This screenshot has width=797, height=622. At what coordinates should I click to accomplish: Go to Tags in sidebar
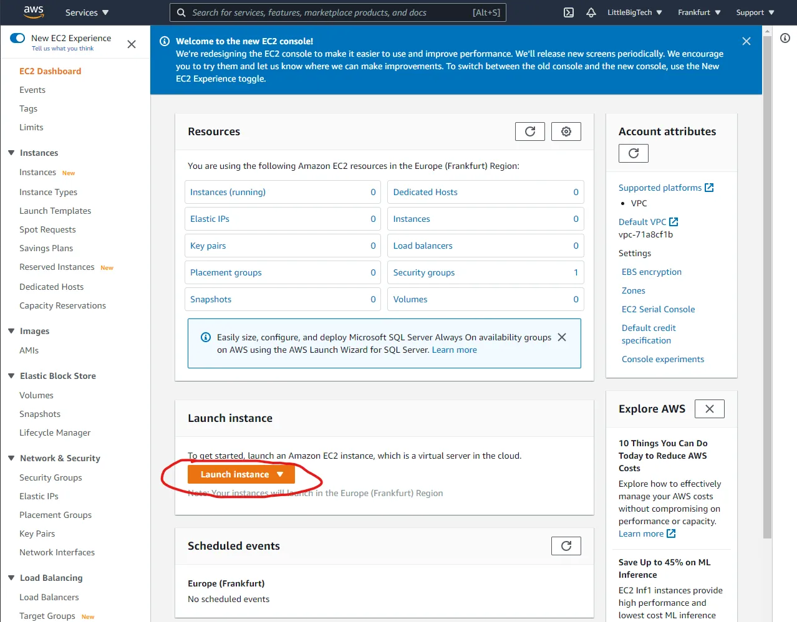point(29,108)
